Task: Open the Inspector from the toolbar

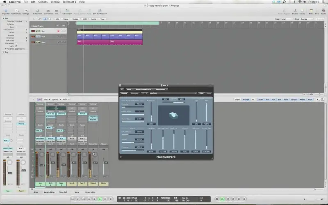Action: [6, 12]
